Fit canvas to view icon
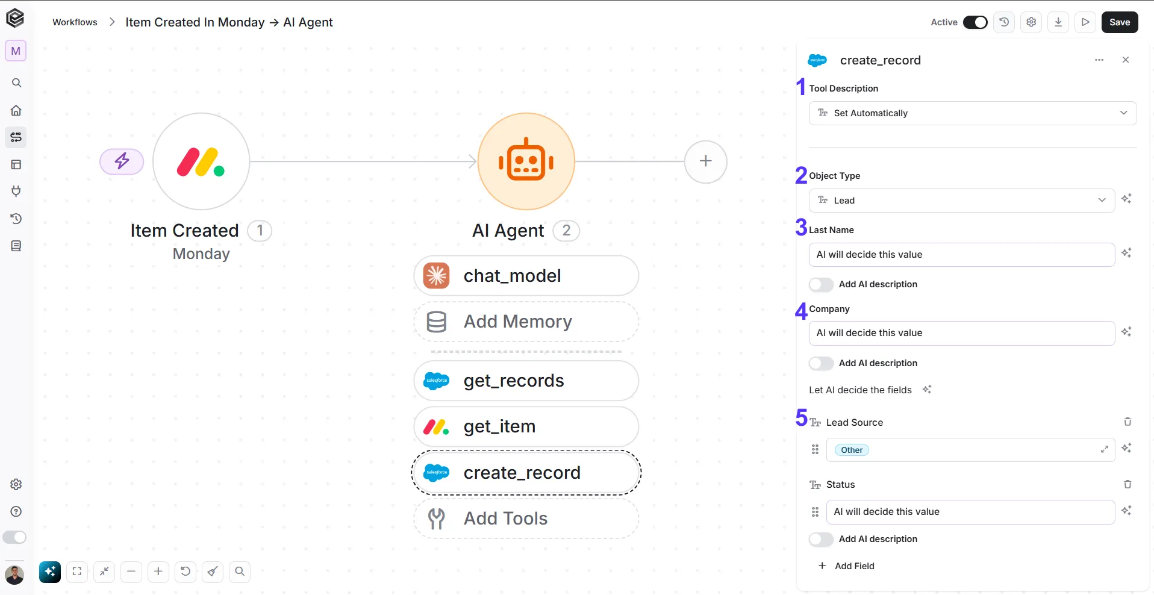This screenshot has height=595, width=1154. (77, 572)
